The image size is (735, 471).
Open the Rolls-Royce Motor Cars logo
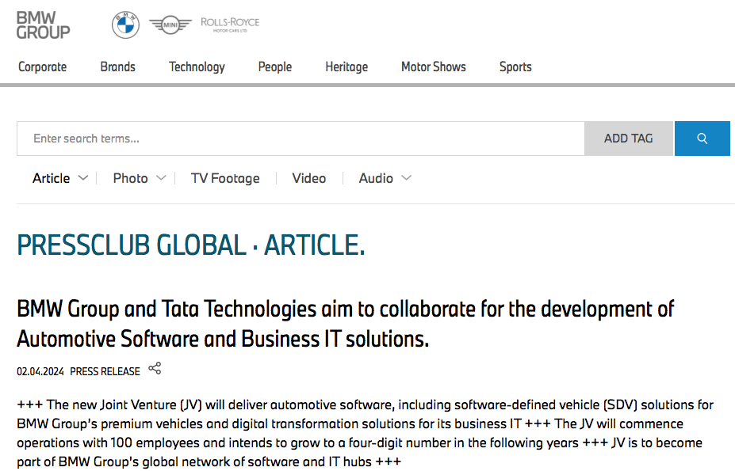click(230, 25)
